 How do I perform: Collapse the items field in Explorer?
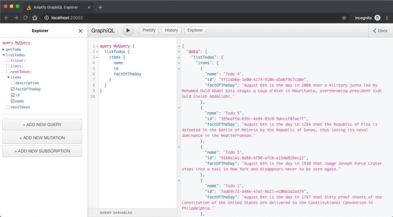point(8,77)
